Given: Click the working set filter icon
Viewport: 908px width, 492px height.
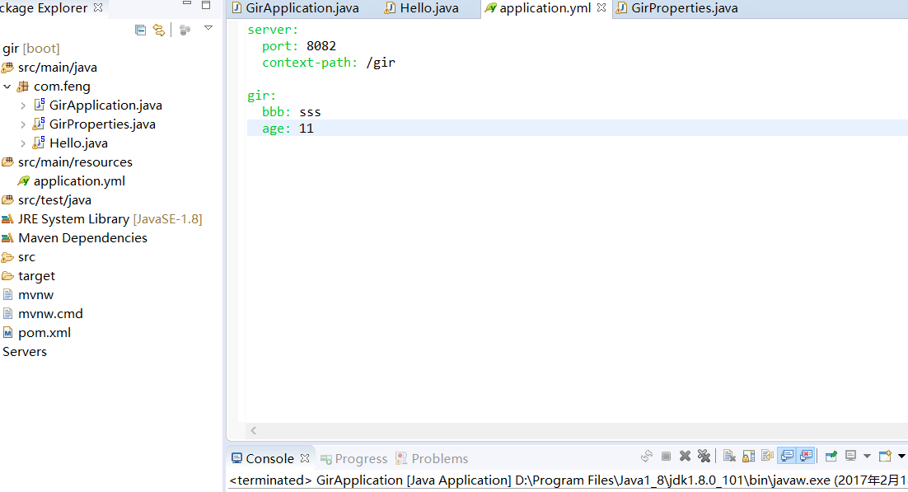Looking at the screenshot, I should pos(185,30).
